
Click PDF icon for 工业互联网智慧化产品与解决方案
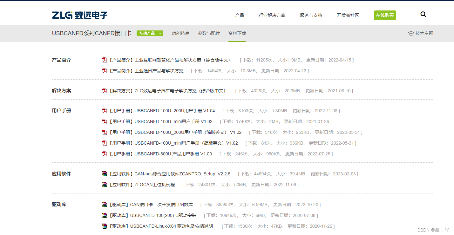[104, 60]
